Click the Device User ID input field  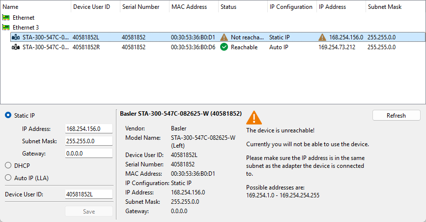click(x=89, y=194)
